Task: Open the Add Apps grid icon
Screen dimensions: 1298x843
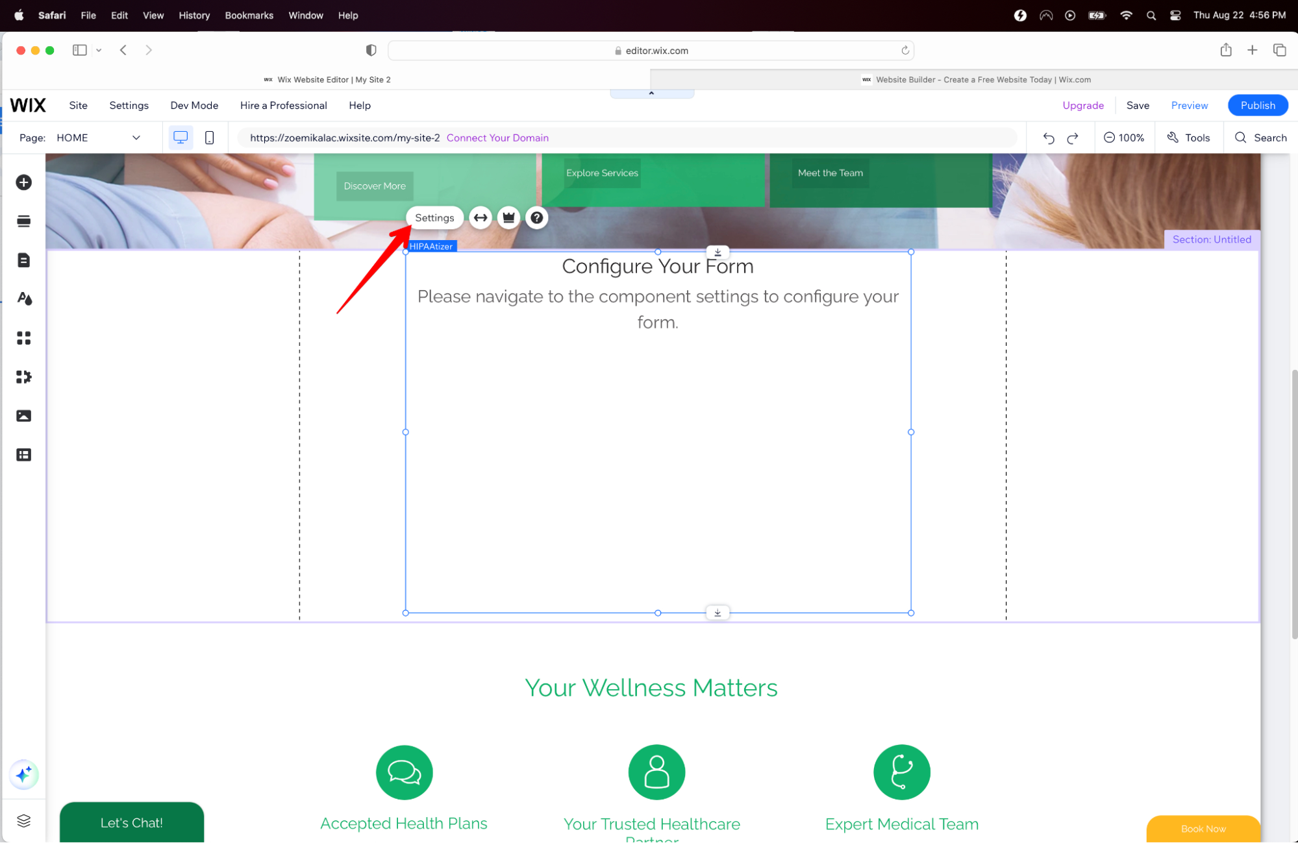Action: [x=24, y=338]
